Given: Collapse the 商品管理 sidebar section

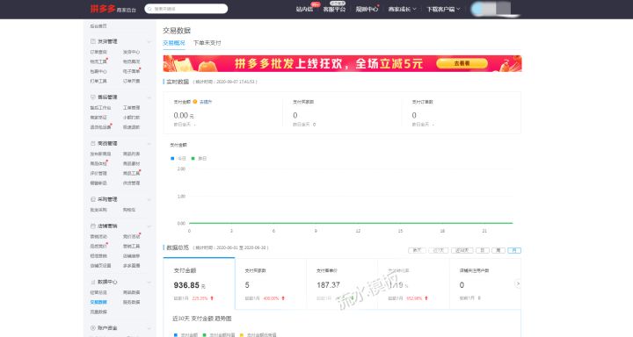Looking at the screenshot, I should 149,144.
